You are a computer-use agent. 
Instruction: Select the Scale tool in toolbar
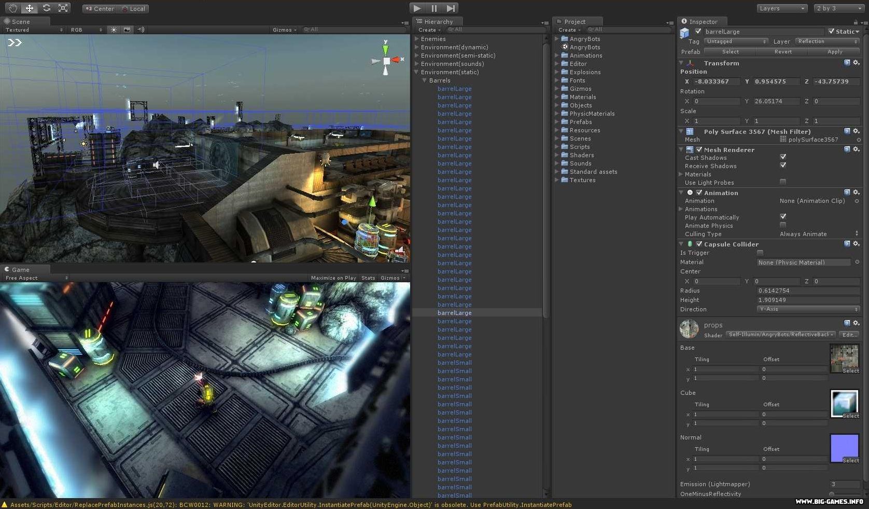tap(63, 8)
